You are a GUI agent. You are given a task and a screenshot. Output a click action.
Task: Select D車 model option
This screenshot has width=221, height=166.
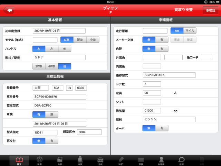click(x=67, y=40)
